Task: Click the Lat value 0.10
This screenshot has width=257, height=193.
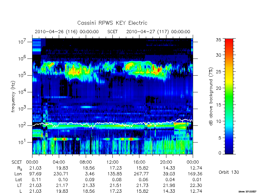Action: click(x=63, y=180)
